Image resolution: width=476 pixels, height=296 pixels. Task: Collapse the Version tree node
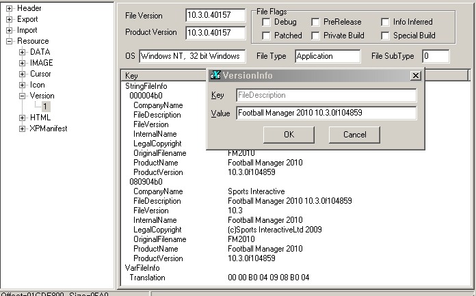pyautogui.click(x=23, y=96)
